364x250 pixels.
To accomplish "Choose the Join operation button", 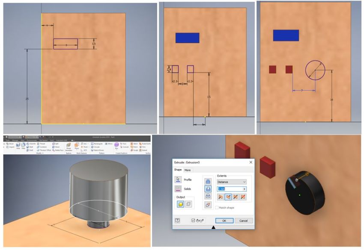I will [208, 182].
